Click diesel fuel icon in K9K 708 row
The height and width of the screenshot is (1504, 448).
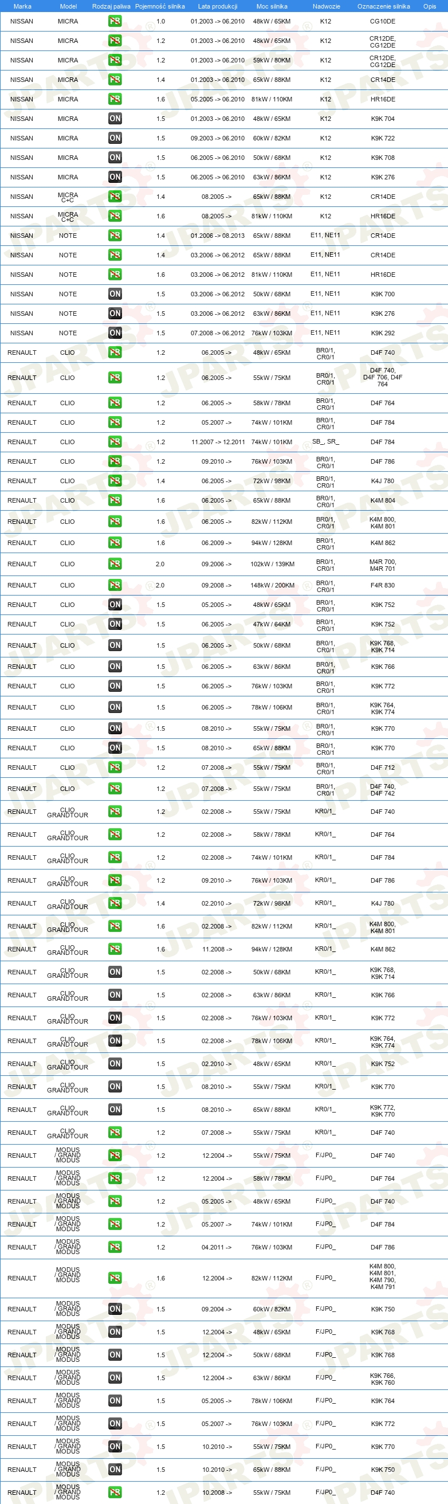click(115, 158)
